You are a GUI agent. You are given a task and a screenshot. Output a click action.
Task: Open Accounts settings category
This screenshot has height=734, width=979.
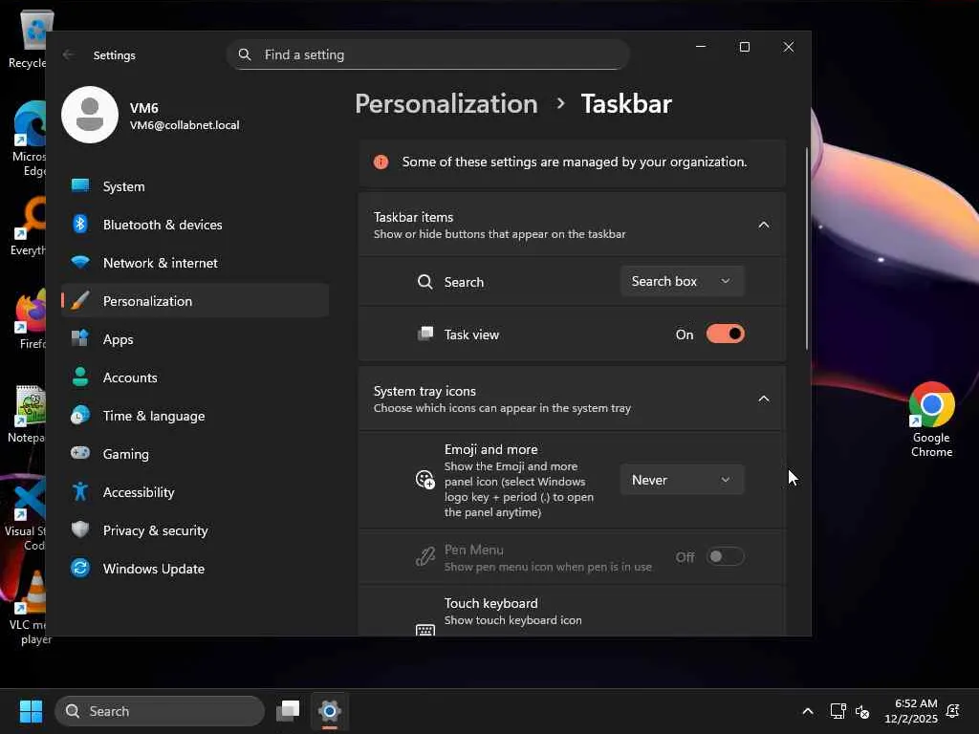[x=195, y=377]
